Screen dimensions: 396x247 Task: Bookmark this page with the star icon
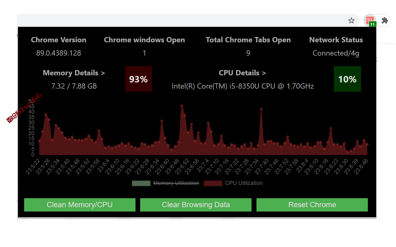[351, 20]
